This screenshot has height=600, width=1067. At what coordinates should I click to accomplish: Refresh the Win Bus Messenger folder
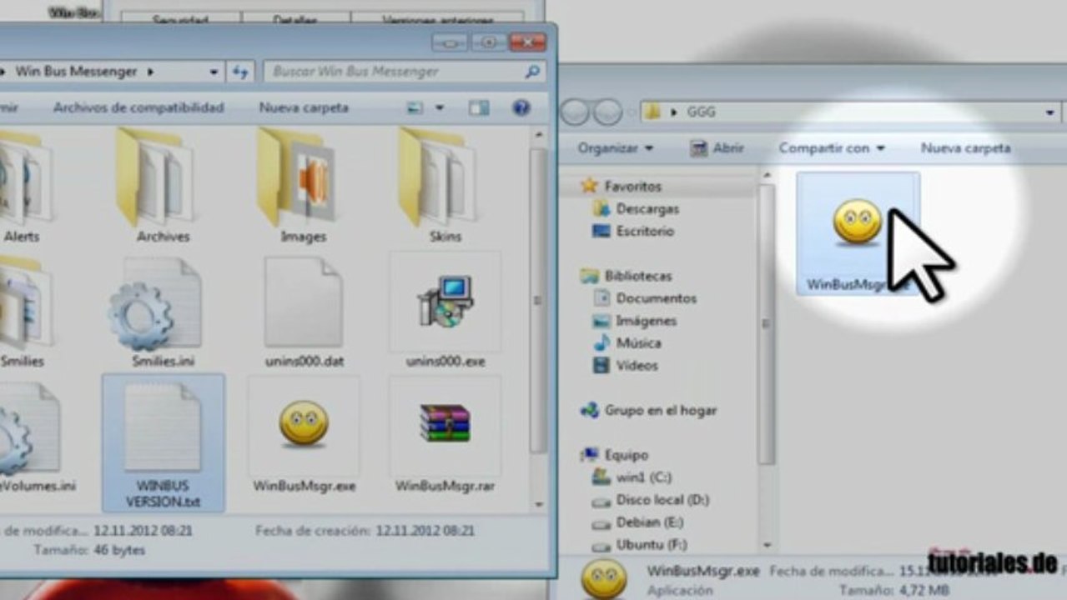coord(240,72)
